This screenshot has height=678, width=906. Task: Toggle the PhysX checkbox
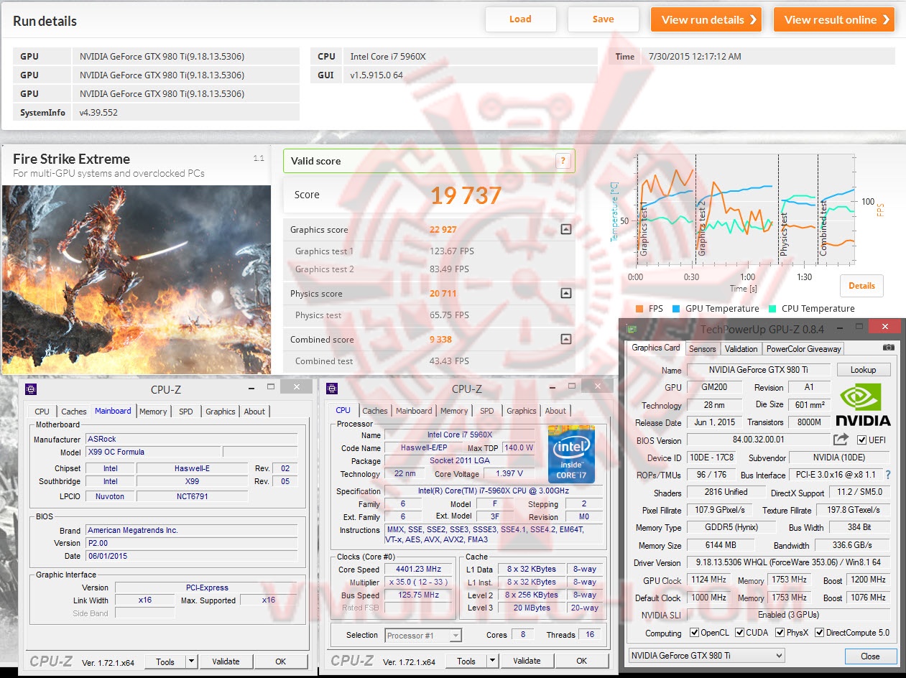[780, 633]
